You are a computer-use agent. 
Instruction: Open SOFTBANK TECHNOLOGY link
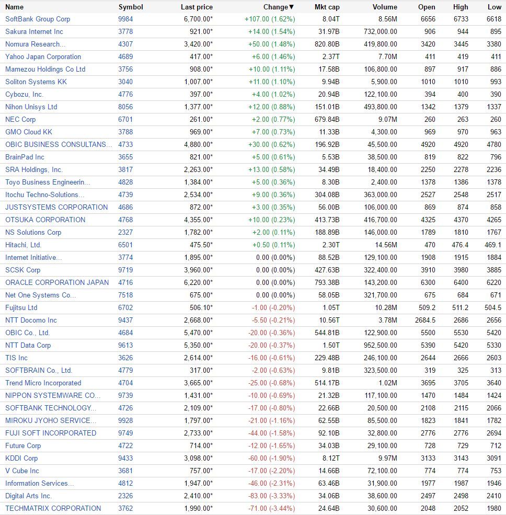click(51, 408)
